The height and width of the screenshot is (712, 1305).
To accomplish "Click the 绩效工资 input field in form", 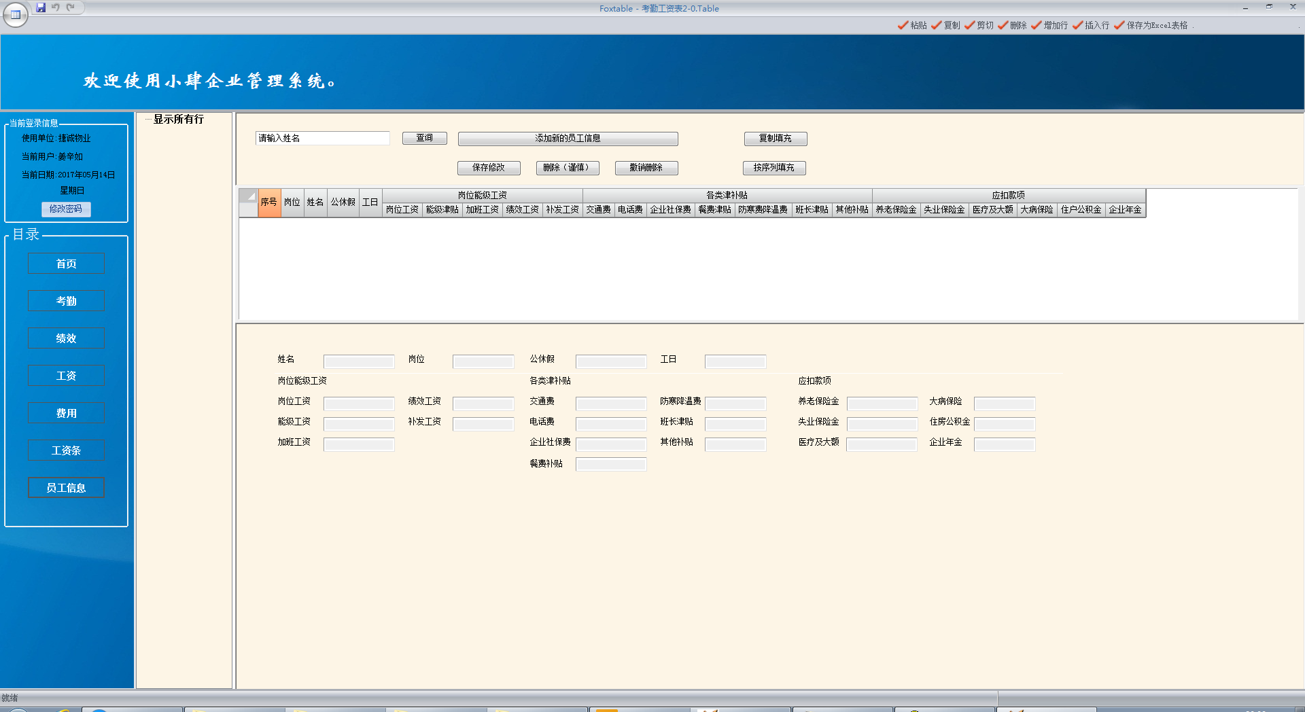I will 483,404.
